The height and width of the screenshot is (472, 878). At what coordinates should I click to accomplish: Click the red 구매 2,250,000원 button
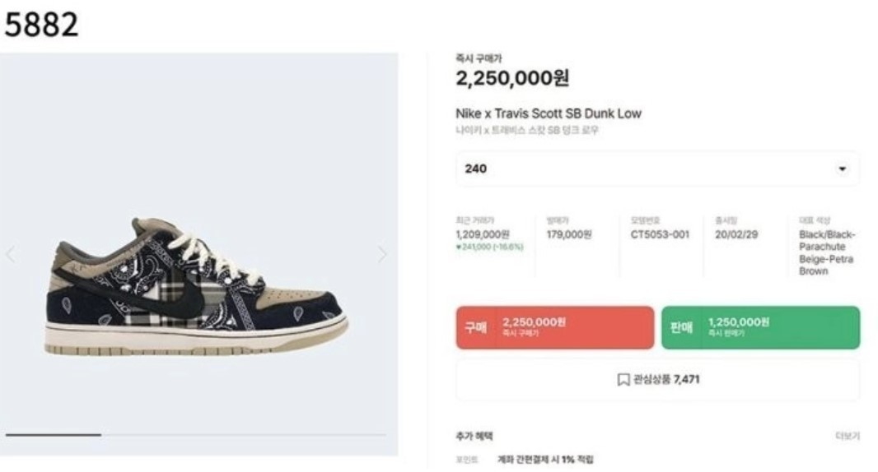pyautogui.click(x=555, y=327)
